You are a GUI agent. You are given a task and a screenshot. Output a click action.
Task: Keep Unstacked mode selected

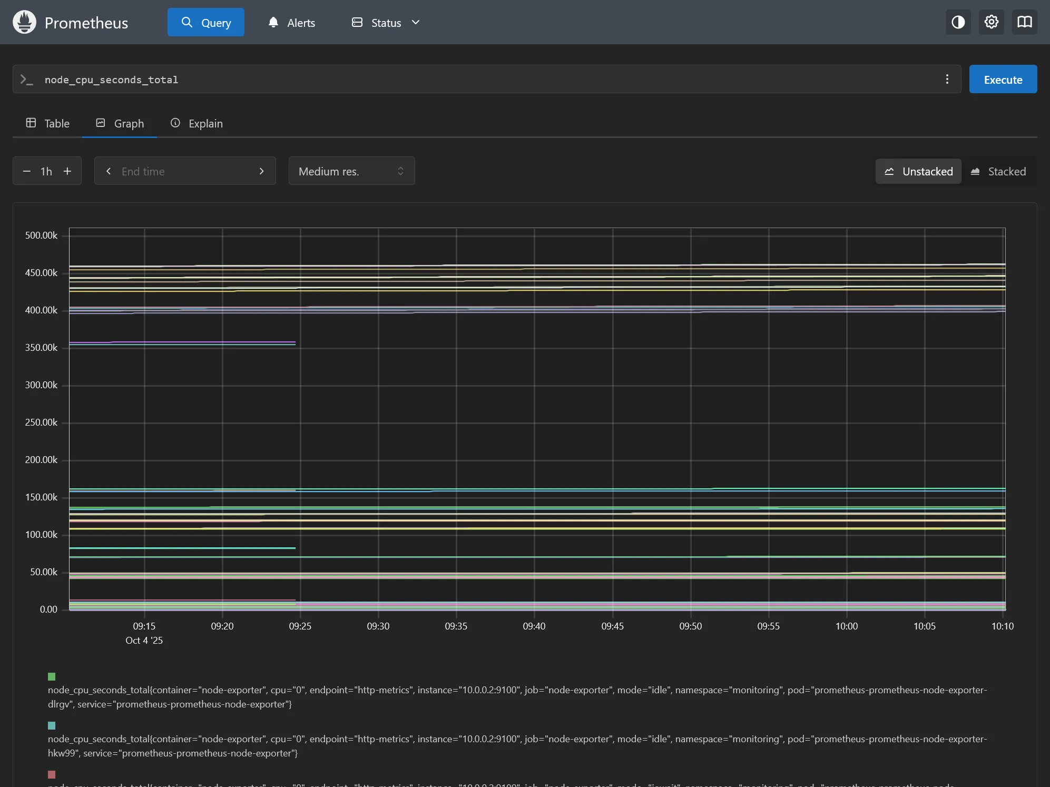pyautogui.click(x=918, y=171)
